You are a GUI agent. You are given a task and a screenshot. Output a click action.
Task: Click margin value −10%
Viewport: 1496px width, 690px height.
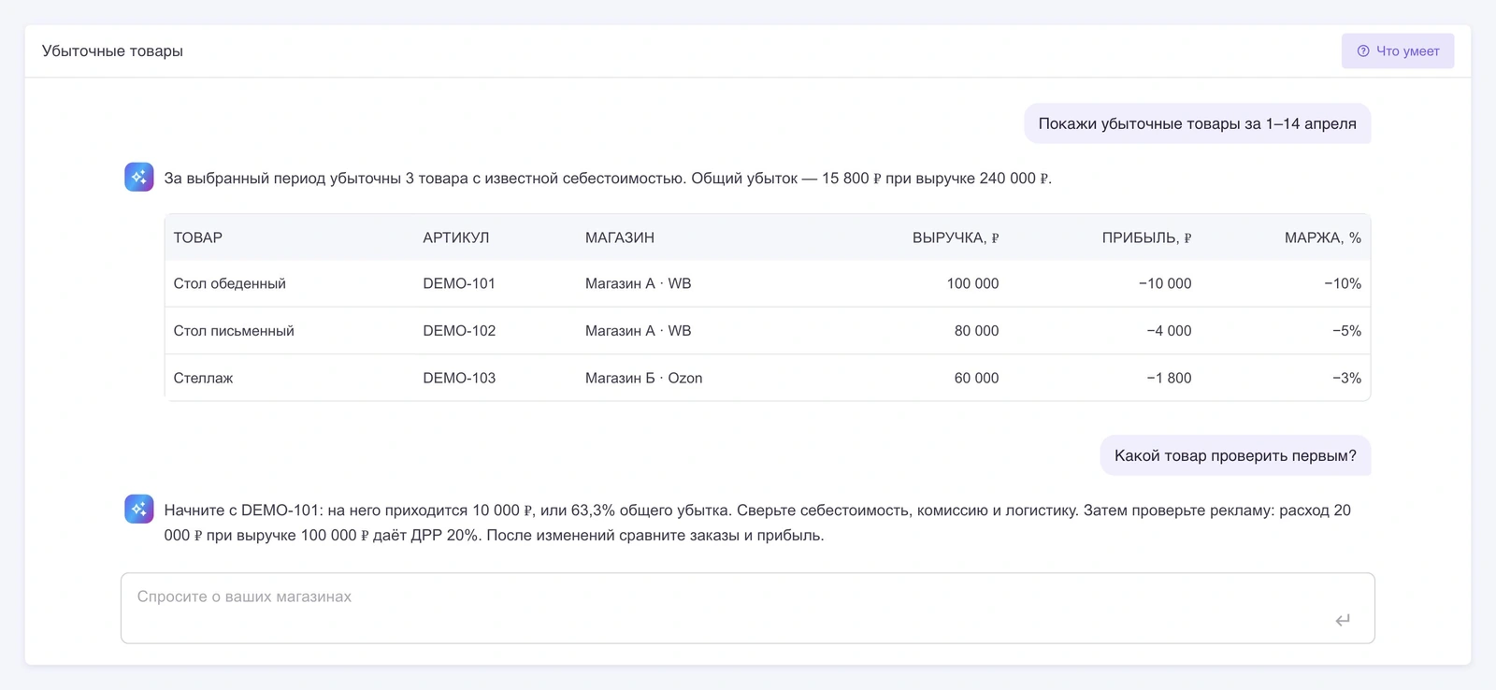[1343, 283]
